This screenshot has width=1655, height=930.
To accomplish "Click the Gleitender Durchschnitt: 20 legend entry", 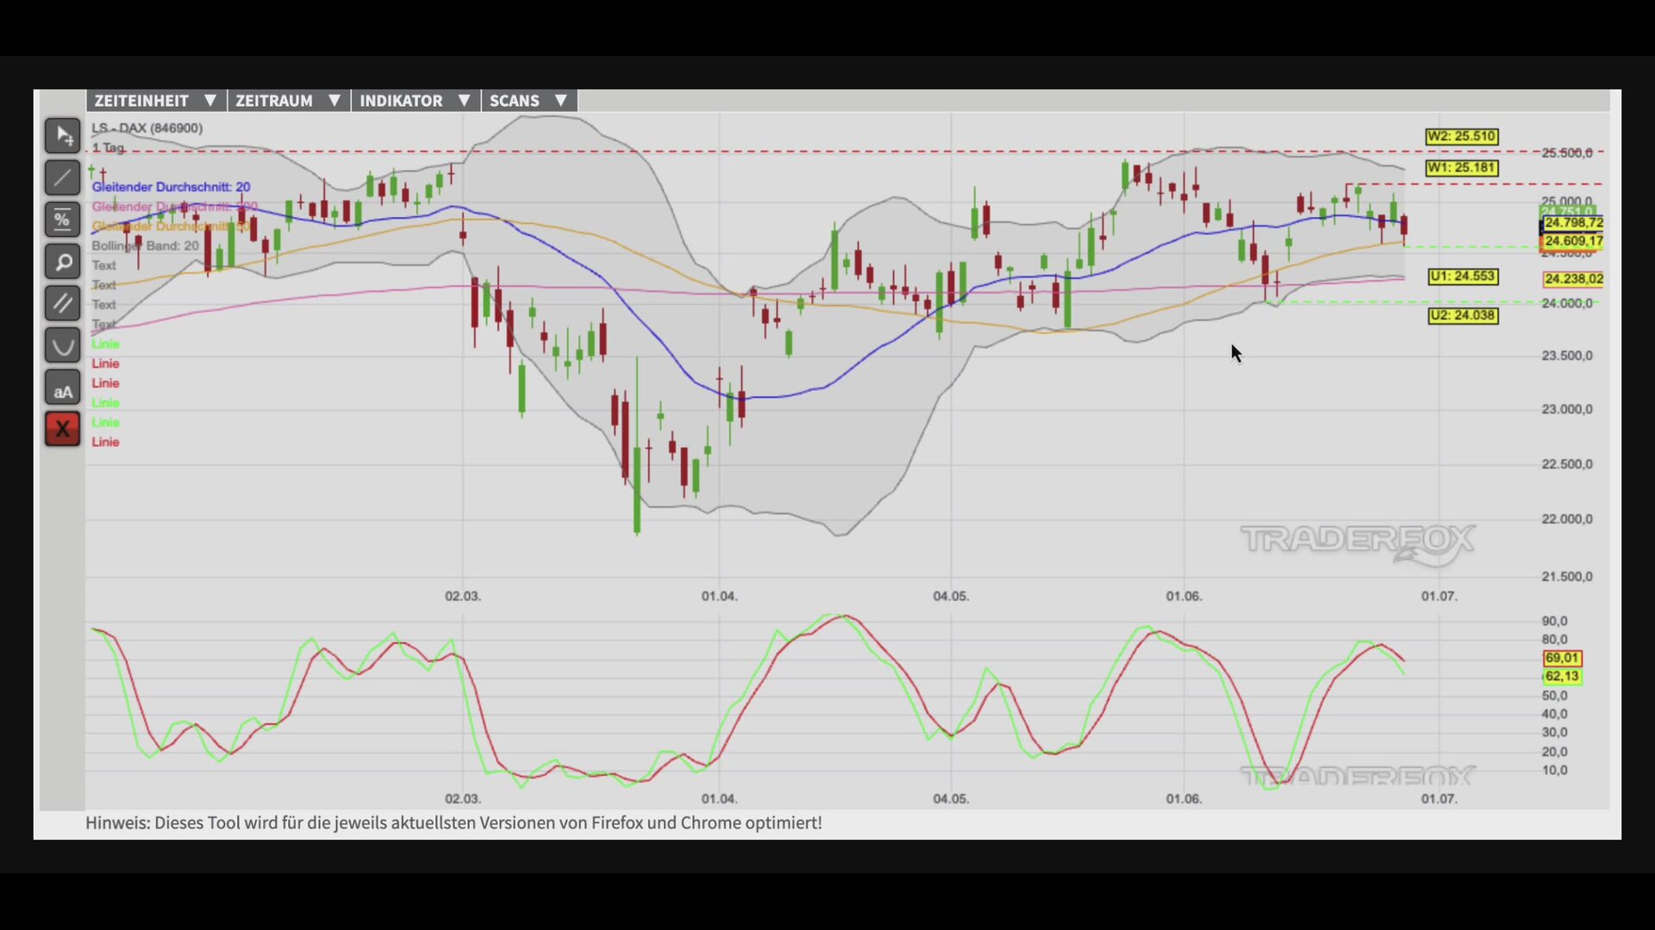I will coord(171,187).
